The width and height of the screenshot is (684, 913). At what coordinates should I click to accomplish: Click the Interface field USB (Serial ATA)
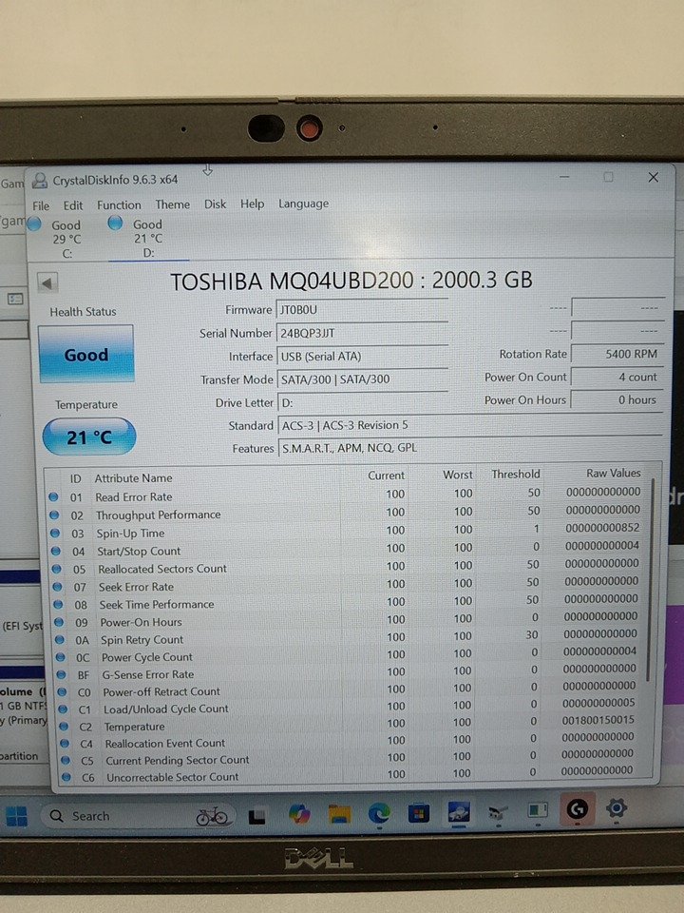(362, 357)
